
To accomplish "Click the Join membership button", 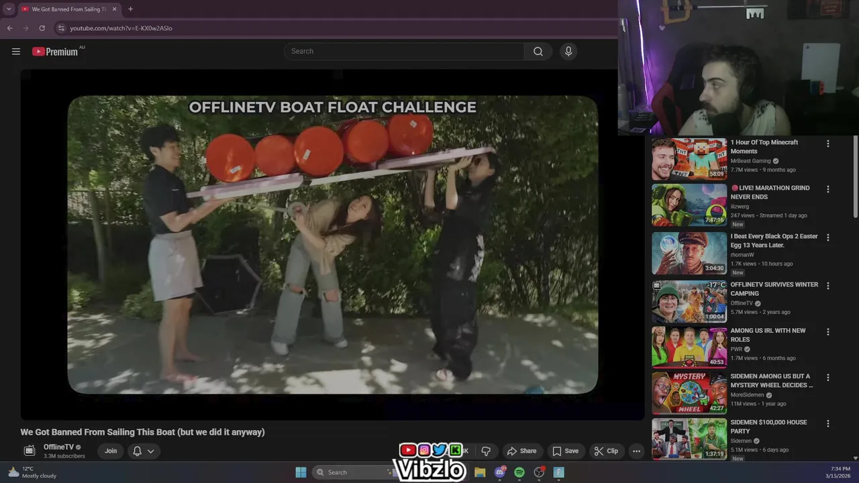I will pos(111,451).
